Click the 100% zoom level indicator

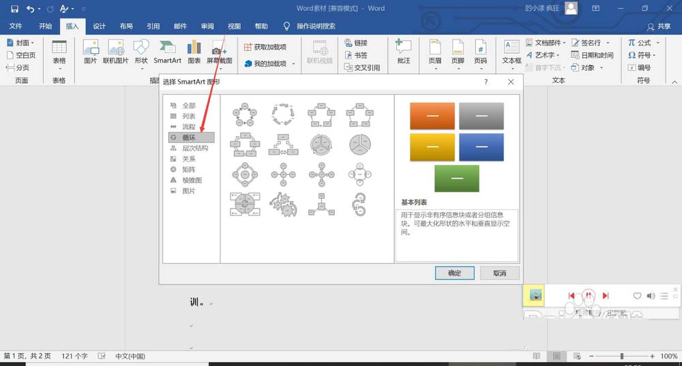coord(668,356)
